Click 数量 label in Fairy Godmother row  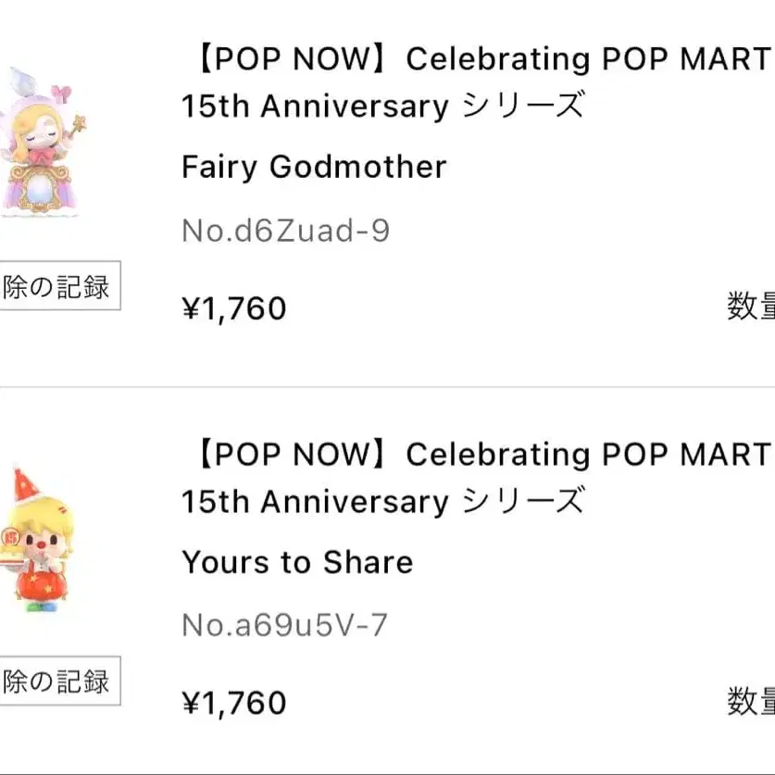click(750, 306)
